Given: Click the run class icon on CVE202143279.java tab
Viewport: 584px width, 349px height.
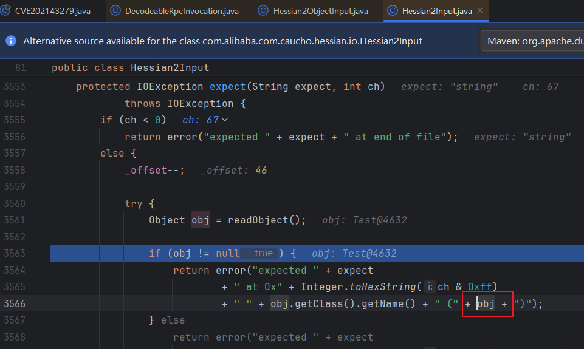Looking at the screenshot, I should click(5, 10).
